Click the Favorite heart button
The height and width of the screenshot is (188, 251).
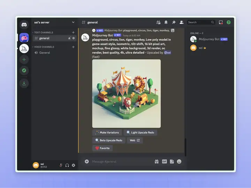pyautogui.click(x=102, y=148)
